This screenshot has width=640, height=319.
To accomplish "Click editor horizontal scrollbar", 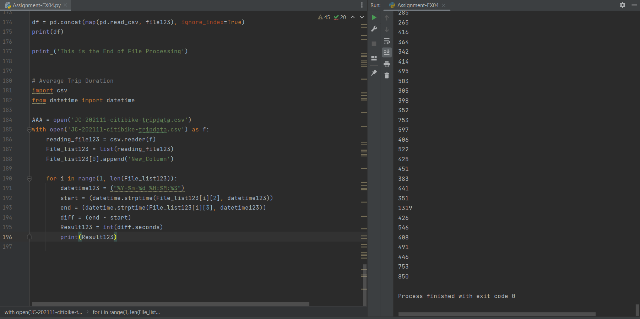I will 170,304.
